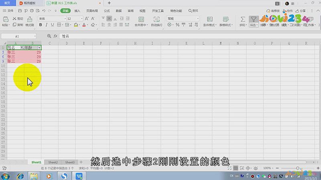Click the 有修改 cloud status button

tap(273, 11)
